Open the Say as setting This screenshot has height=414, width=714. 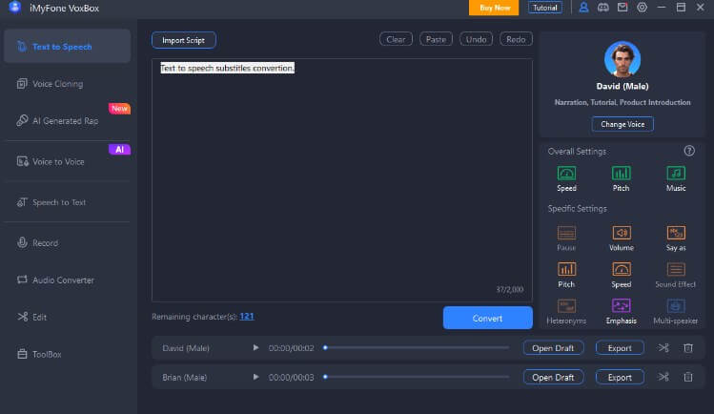point(676,238)
